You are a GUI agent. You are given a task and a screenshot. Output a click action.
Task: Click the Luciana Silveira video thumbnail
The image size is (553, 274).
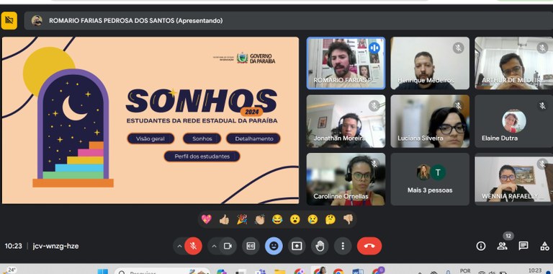tap(430, 121)
